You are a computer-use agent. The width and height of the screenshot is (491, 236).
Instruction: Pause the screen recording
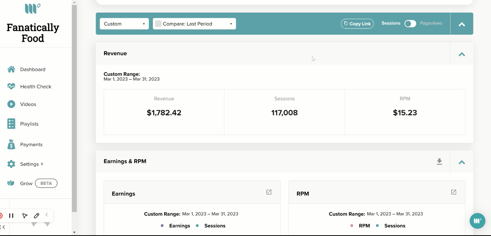11,216
